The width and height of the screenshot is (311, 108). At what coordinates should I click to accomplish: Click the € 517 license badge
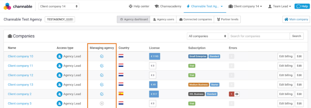(x=154, y=94)
